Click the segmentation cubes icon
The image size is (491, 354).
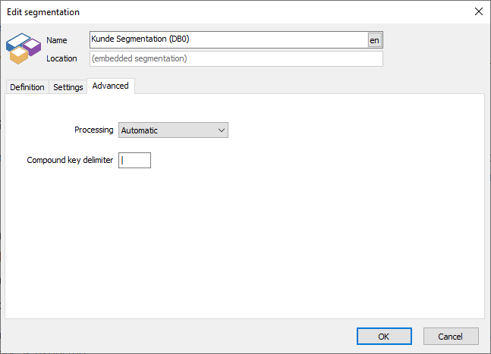24,49
